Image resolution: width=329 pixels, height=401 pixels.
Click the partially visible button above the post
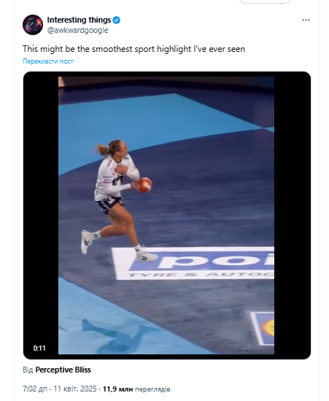click(x=265, y=1)
